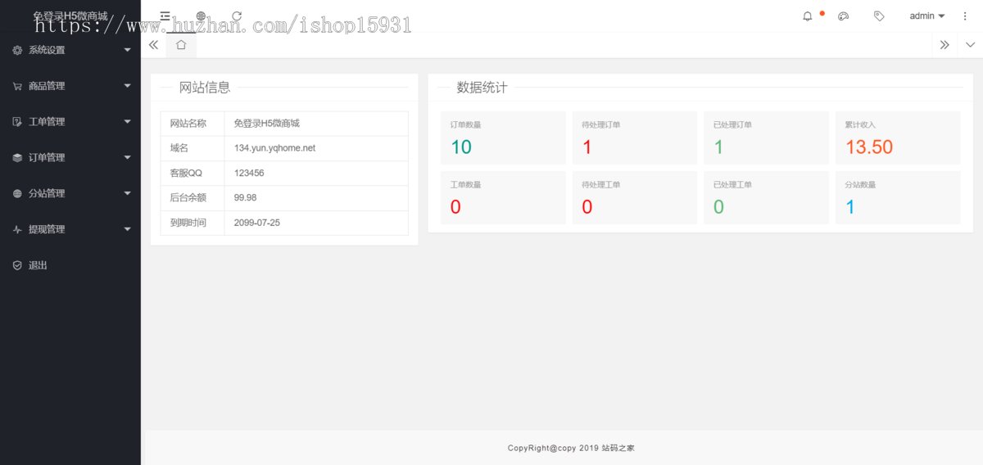Expand 商品管理 arrow
This screenshot has height=465, width=983.
127,86
